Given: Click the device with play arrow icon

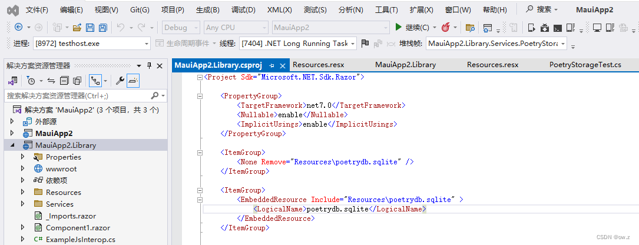Looking at the screenshot, I should pyautogui.click(x=531, y=28).
